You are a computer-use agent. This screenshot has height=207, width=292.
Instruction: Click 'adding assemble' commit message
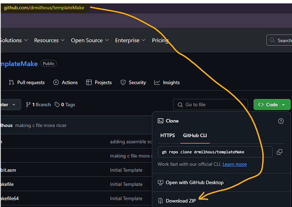131,142
